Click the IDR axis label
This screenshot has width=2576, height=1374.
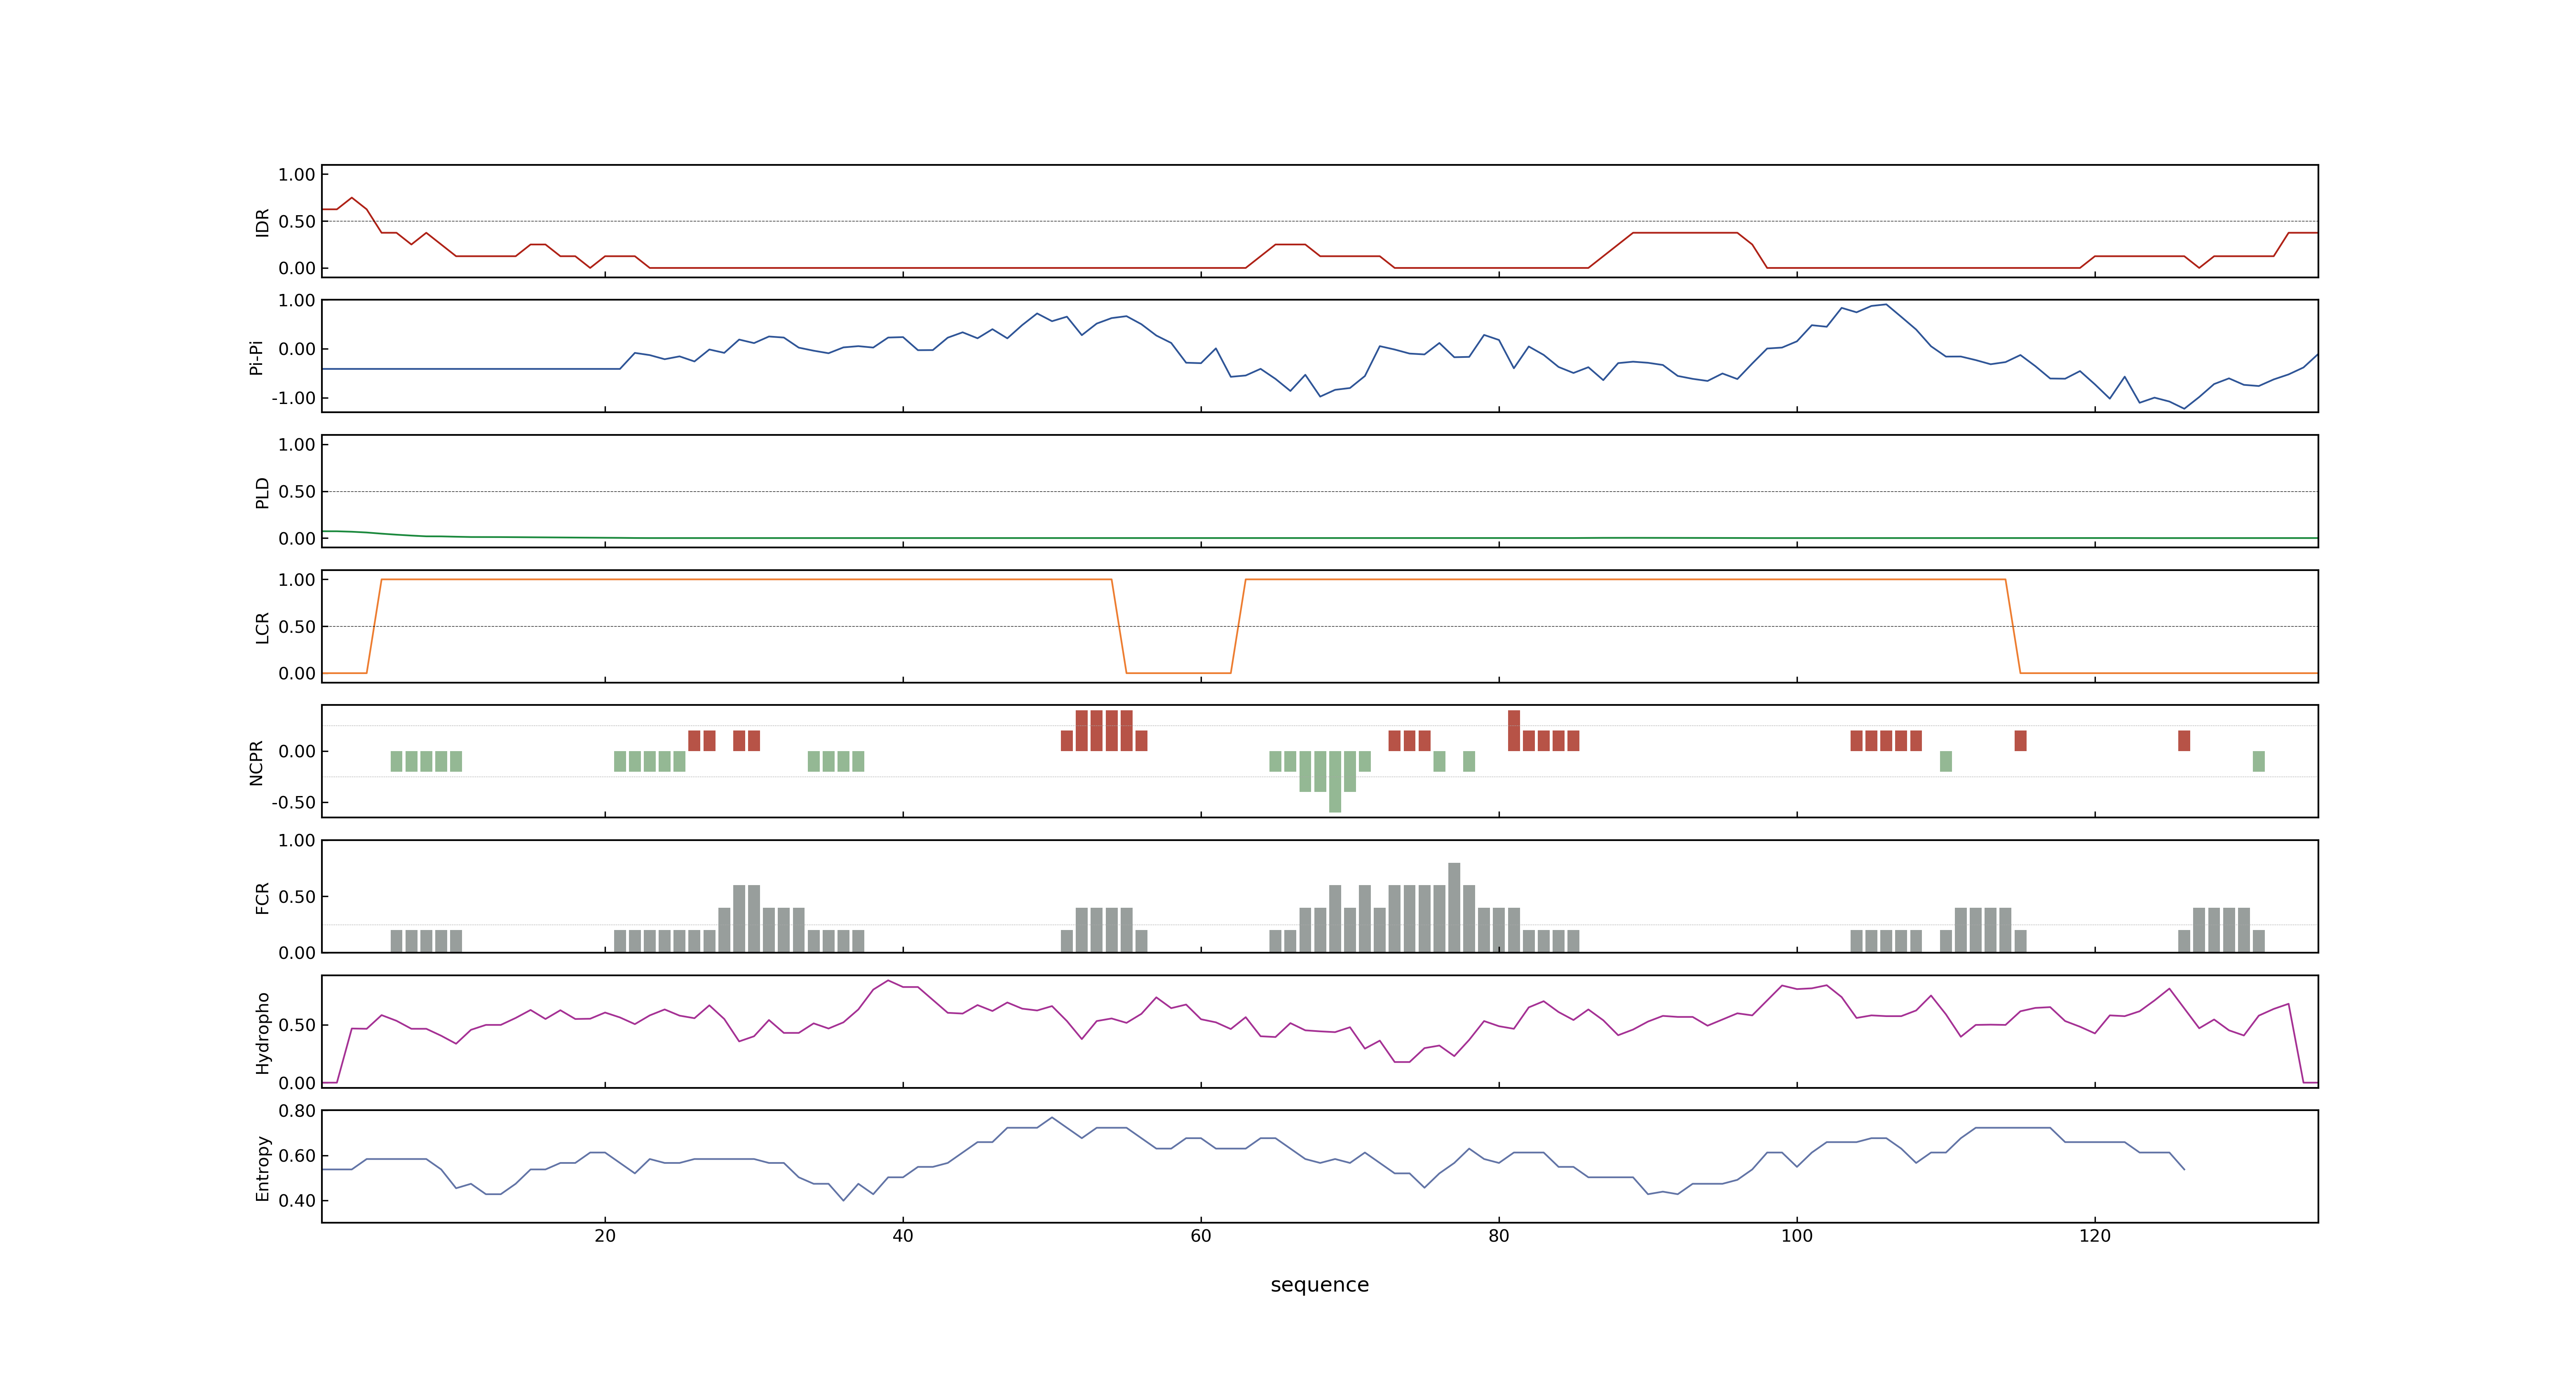(x=262, y=222)
